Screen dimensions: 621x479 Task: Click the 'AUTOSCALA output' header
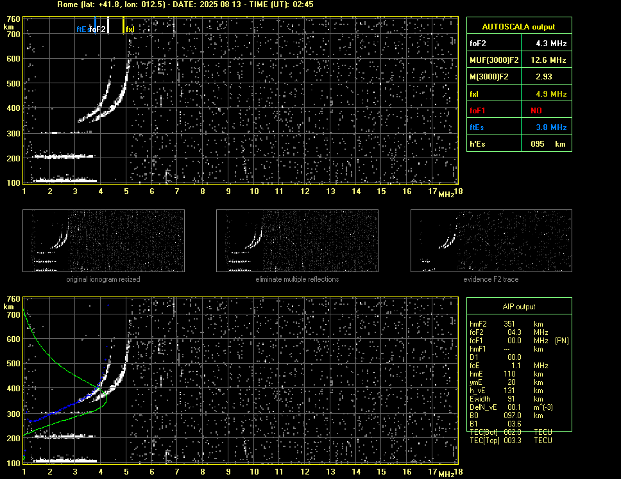click(x=519, y=27)
